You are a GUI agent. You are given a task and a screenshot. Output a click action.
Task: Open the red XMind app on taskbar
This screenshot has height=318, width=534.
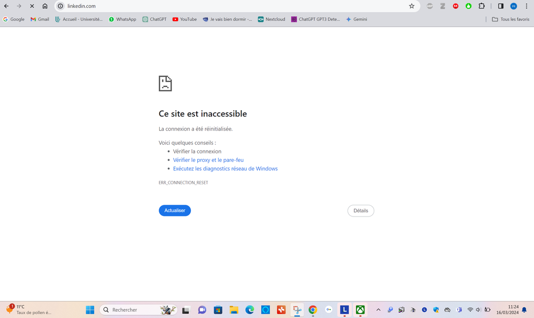[281, 310]
